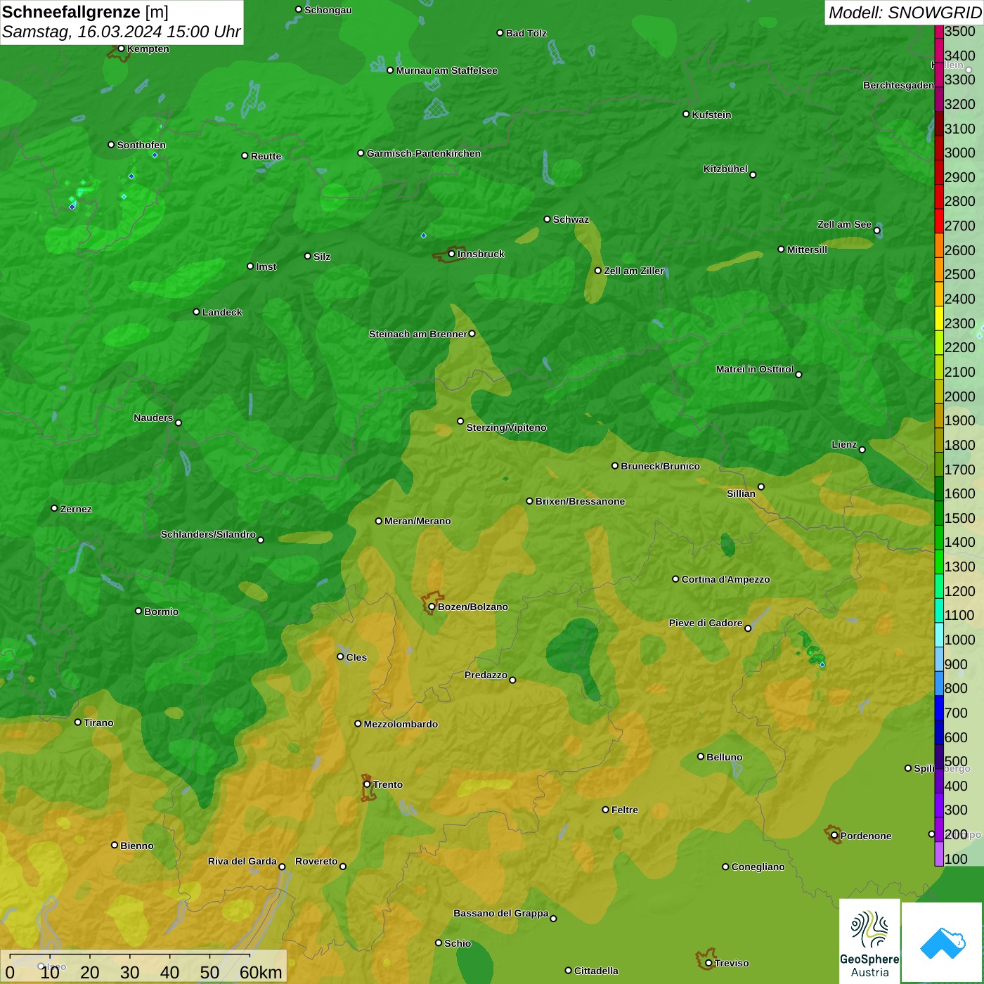Click the "Meran/Merano" map label
The image size is (984, 984).
418,521
